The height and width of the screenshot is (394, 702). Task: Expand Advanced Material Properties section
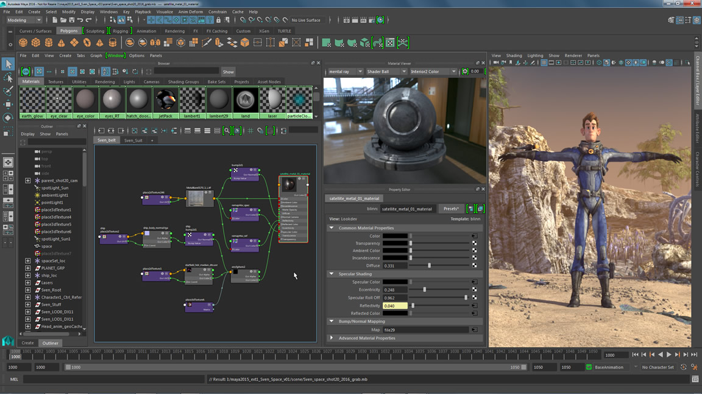pyautogui.click(x=331, y=338)
